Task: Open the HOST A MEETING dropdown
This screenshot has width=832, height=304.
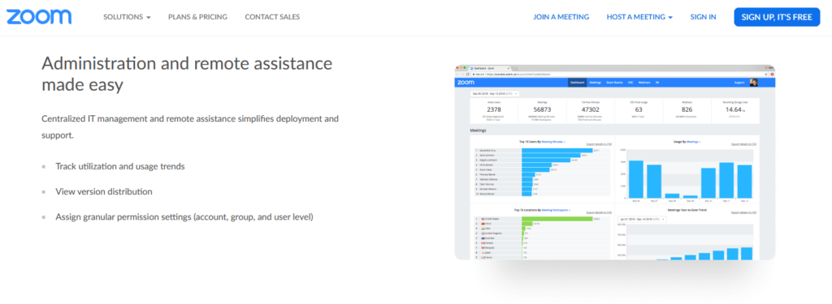Action: coord(639,17)
